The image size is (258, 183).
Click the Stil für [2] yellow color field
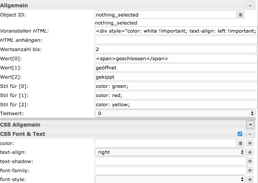click(x=175, y=104)
